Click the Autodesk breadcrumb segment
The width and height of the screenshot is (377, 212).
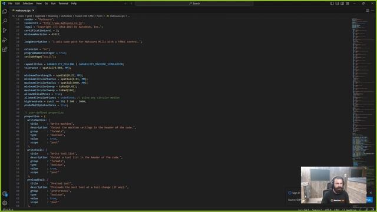[x=67, y=16]
